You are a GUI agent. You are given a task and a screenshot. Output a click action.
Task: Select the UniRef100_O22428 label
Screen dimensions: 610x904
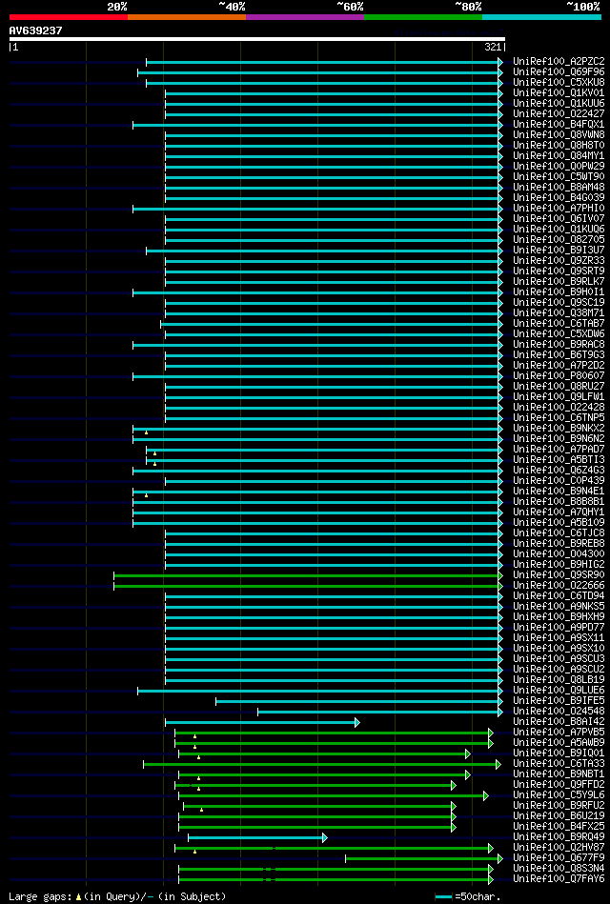559,408
